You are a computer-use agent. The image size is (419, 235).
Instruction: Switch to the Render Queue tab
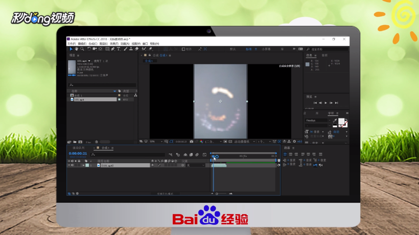coord(79,148)
